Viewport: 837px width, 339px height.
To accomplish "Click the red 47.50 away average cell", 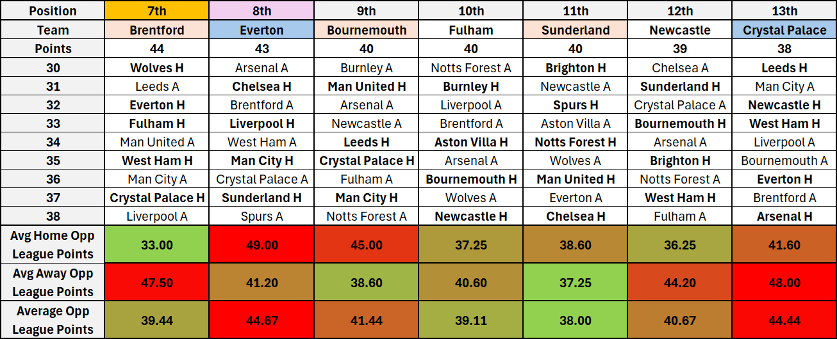I will pos(156,282).
